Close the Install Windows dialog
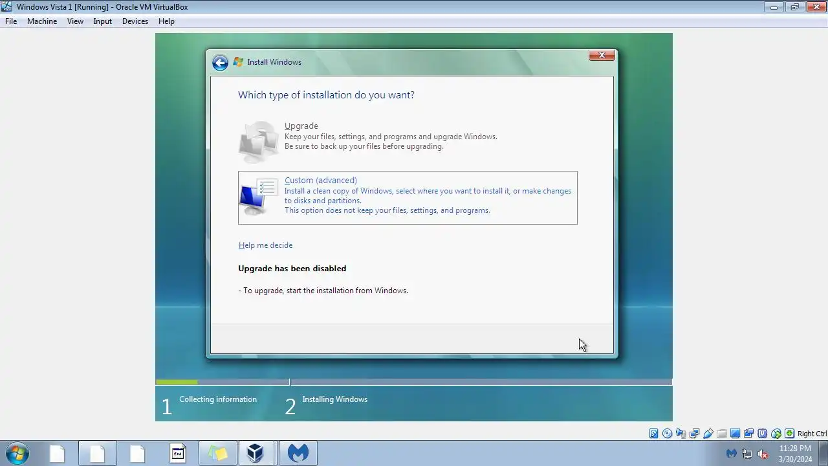The width and height of the screenshot is (828, 466). coord(602,55)
